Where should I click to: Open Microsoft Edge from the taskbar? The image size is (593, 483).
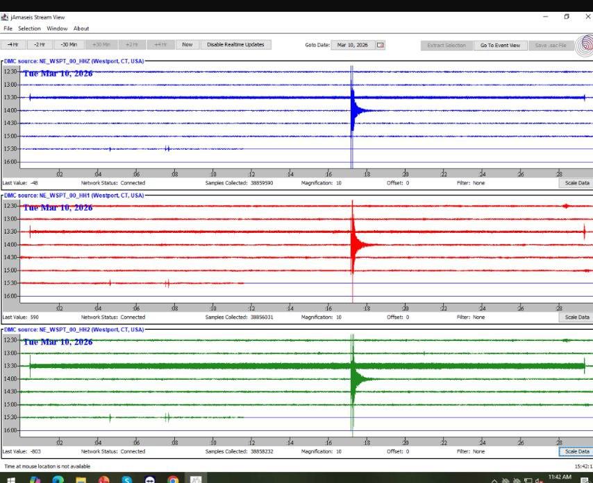coord(58,479)
